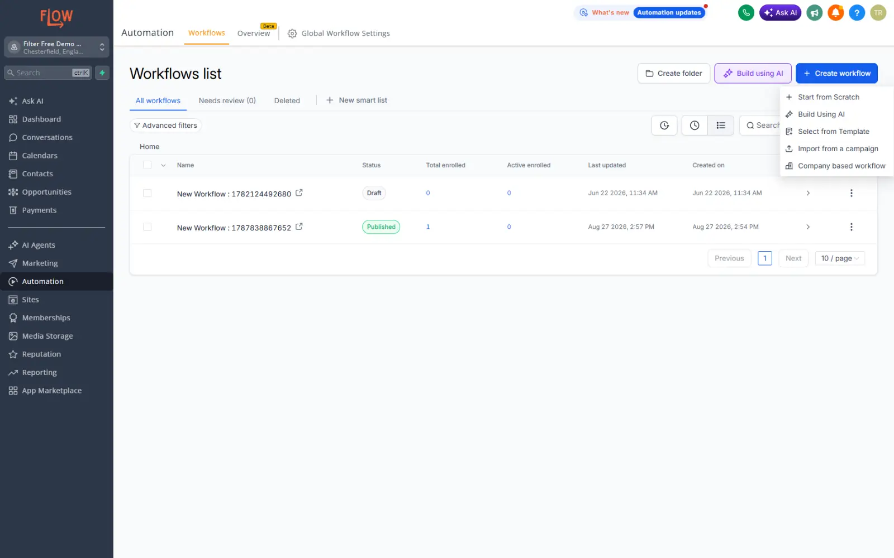
Task: Open the TR user avatar
Action: (878, 13)
